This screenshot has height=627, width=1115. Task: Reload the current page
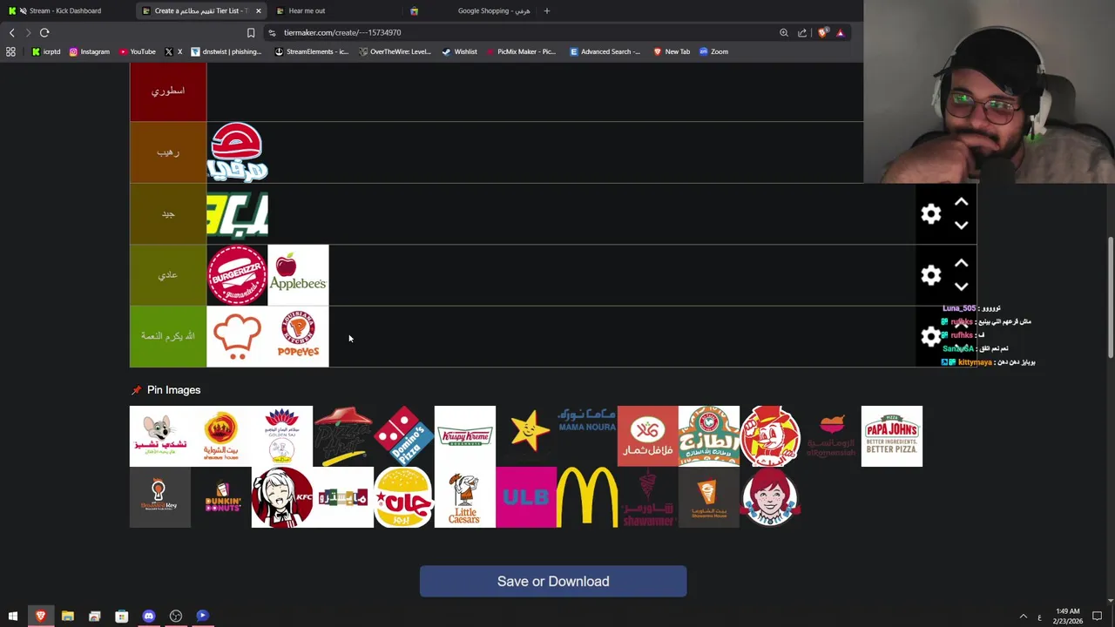[x=44, y=32]
